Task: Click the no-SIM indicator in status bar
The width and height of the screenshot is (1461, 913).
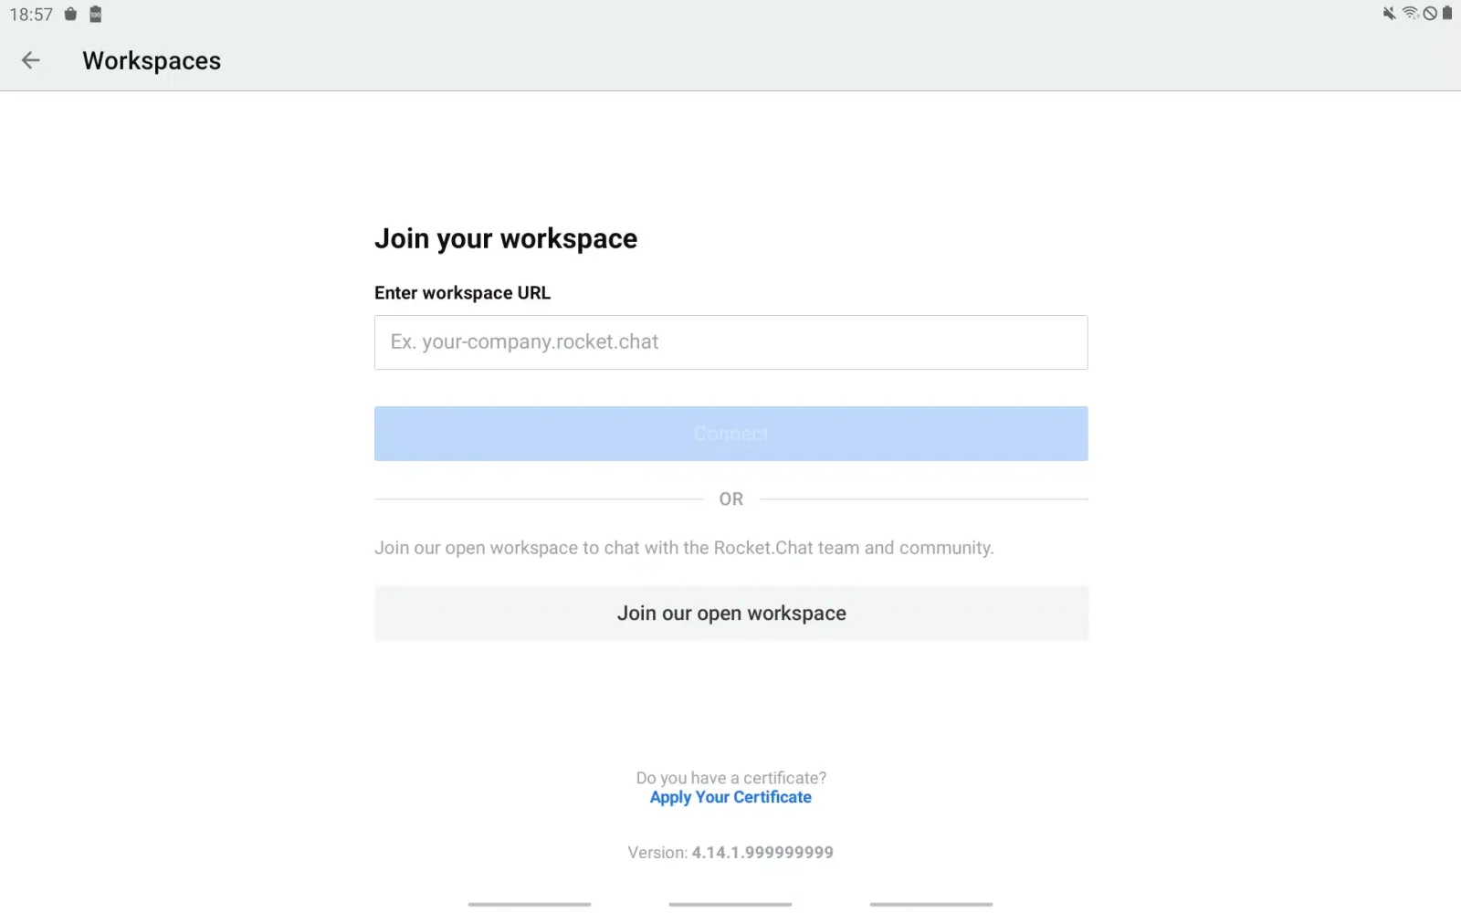Action: click(1430, 14)
